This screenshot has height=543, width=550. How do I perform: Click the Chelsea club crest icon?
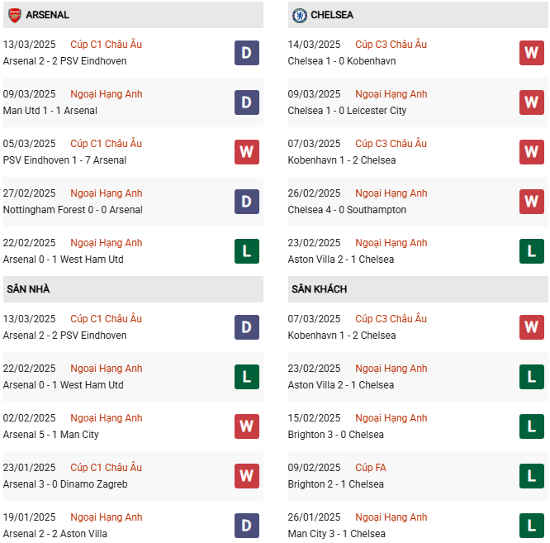point(300,15)
